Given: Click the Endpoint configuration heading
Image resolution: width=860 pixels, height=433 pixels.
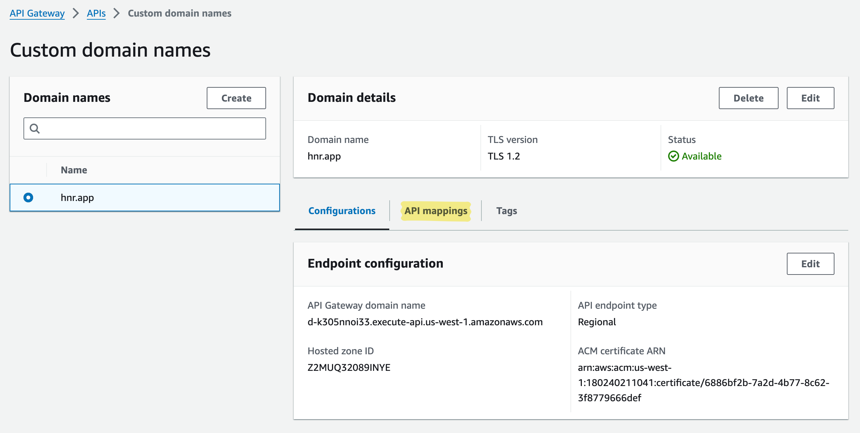Looking at the screenshot, I should [x=375, y=263].
